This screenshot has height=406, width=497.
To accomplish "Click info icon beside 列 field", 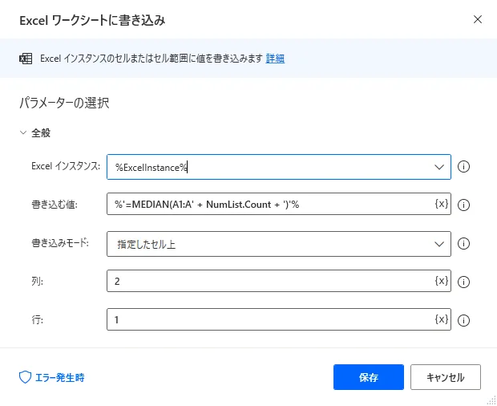I will point(463,282).
